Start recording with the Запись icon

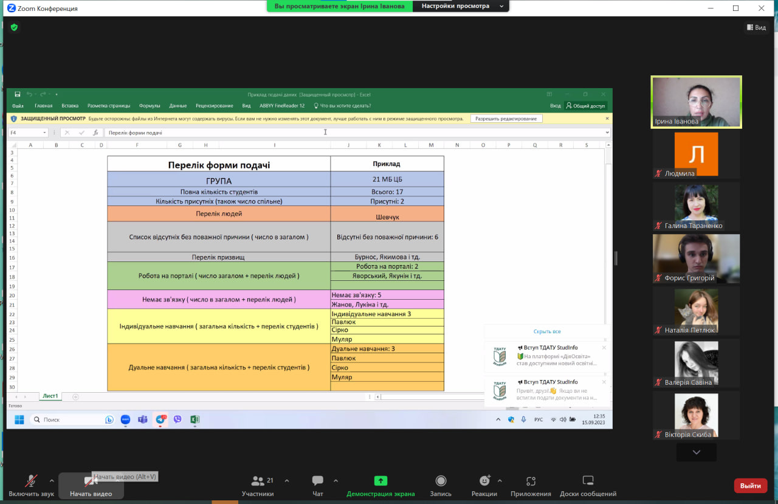coord(441,482)
